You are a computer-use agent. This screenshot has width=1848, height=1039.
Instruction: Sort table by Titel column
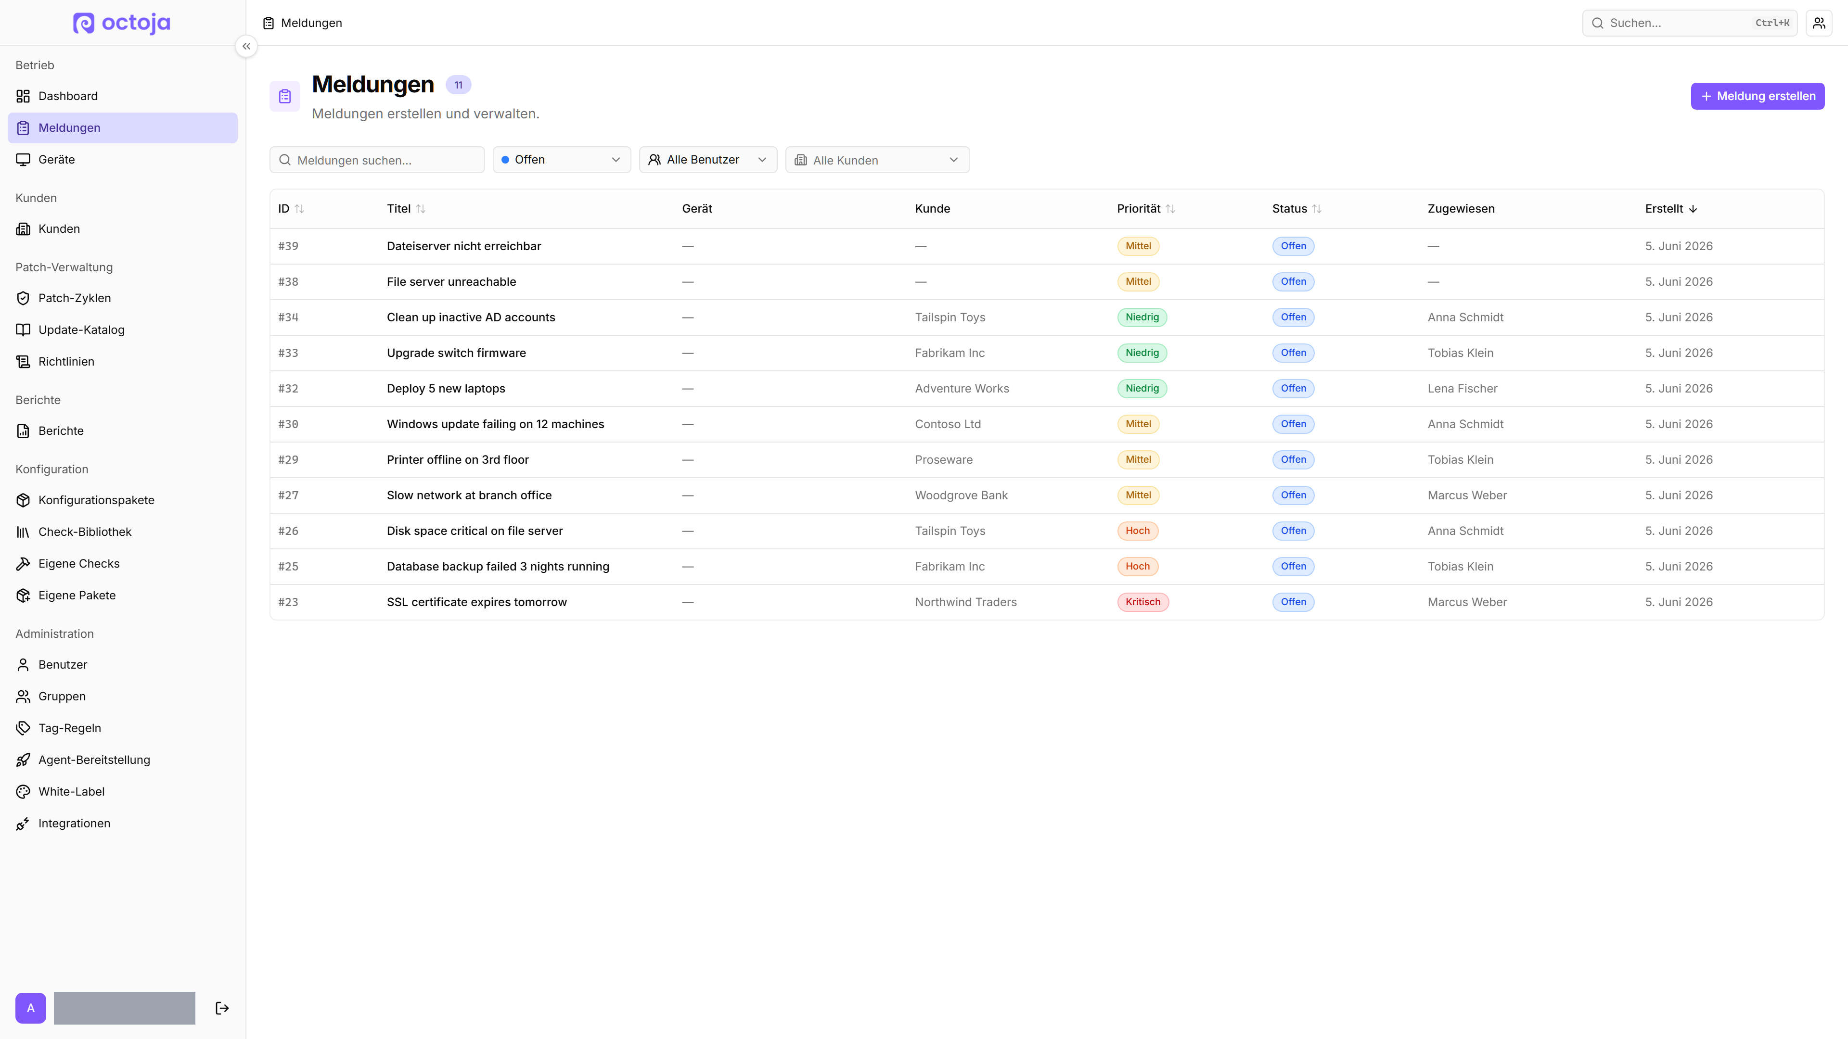(x=406, y=209)
